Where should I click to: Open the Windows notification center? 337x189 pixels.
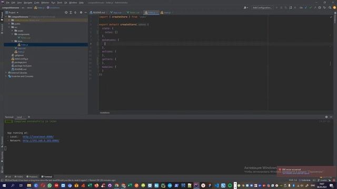click(x=331, y=185)
